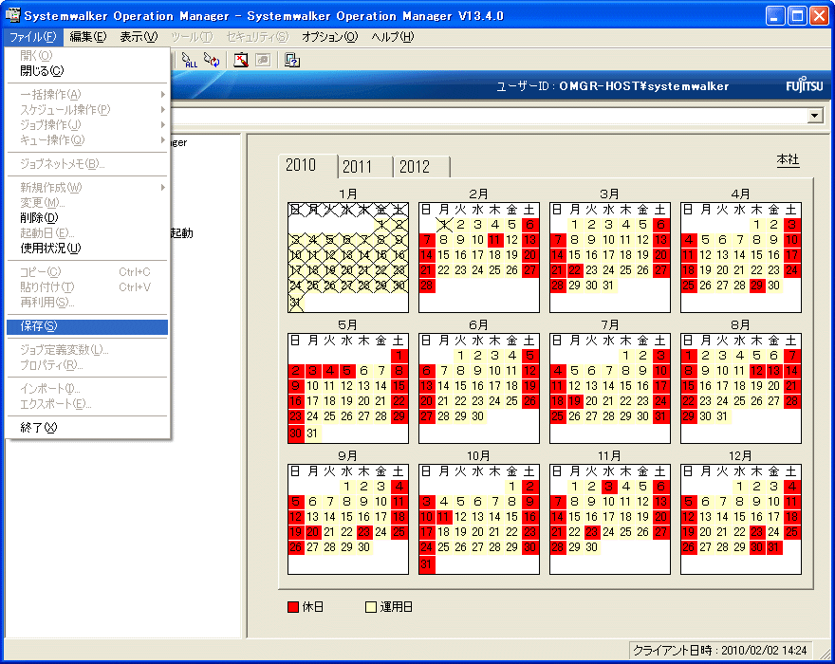The height and width of the screenshot is (664, 835).
Task: Select March 22 holiday cell
Action: click(x=575, y=270)
